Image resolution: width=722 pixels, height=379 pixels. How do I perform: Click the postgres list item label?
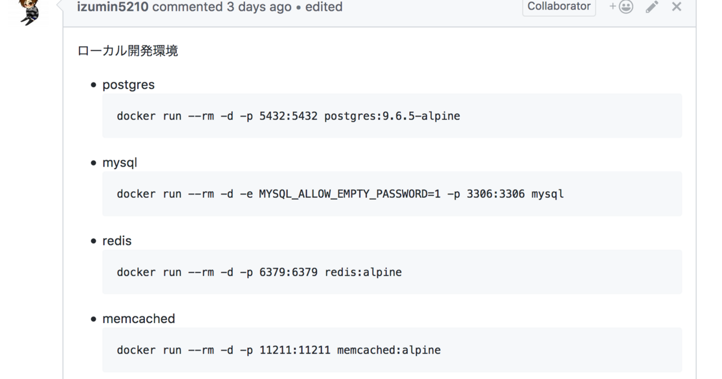128,85
